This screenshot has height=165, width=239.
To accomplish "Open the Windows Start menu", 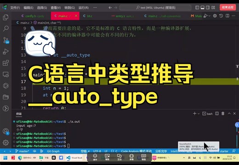I will 5,158.
